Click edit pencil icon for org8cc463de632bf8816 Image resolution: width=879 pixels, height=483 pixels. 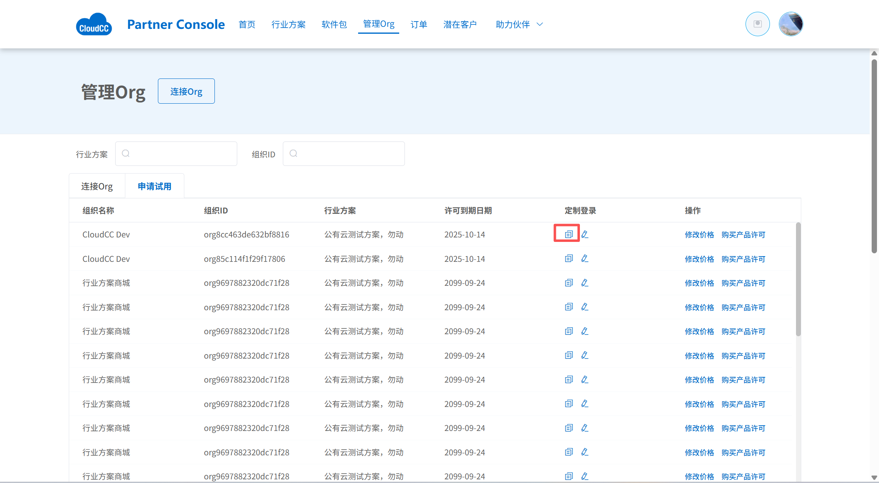coord(585,234)
